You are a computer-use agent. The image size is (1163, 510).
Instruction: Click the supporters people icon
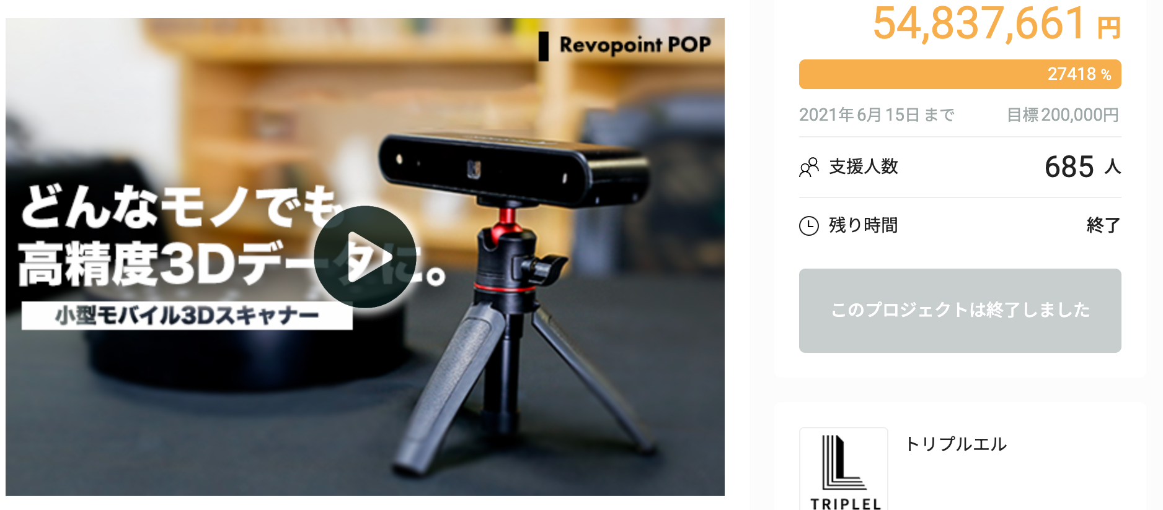[x=809, y=167]
